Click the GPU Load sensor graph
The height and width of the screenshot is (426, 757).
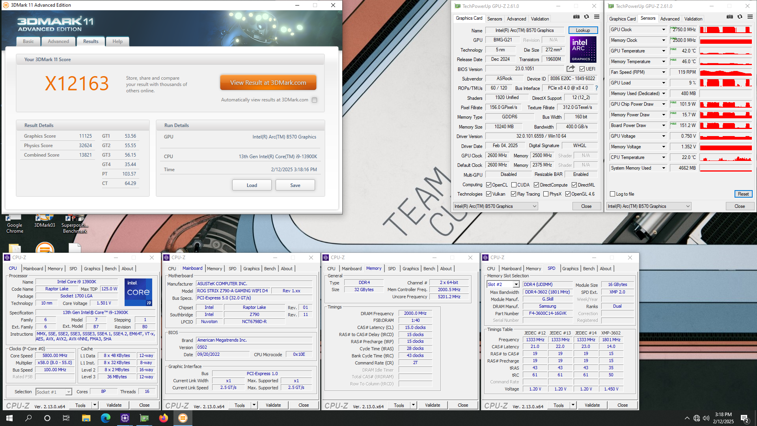(x=725, y=83)
